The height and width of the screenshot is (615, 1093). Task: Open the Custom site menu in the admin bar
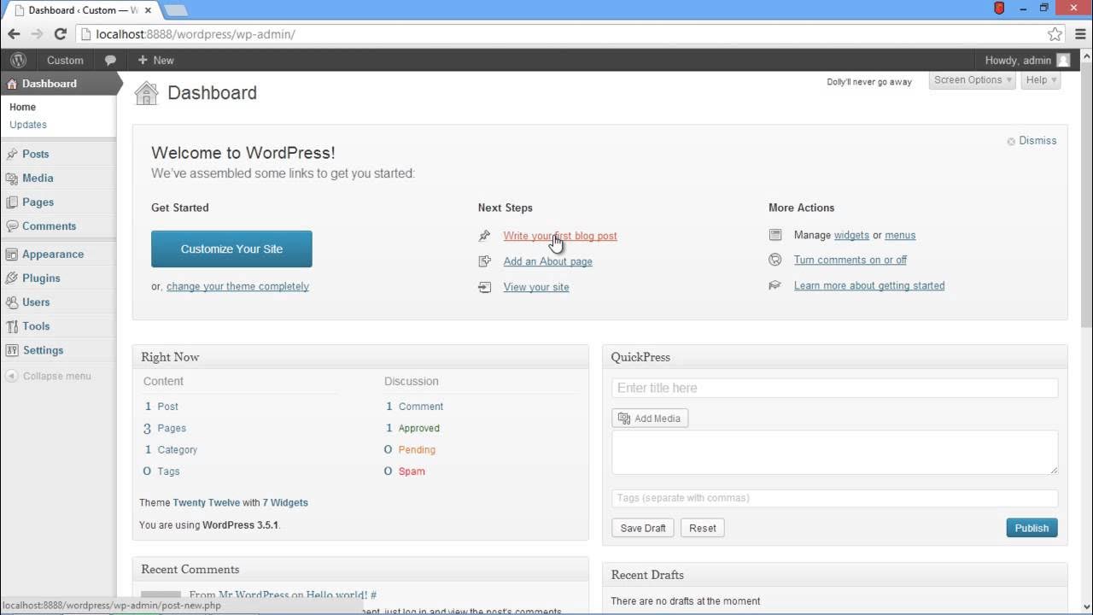point(65,61)
